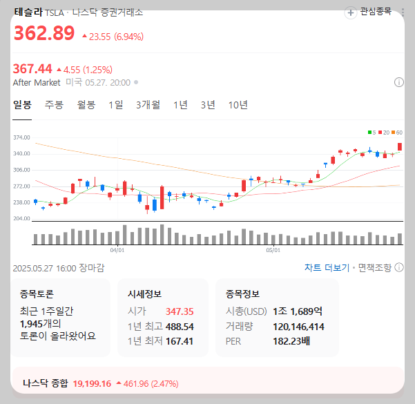The width and height of the screenshot is (415, 404).
Task: Click the 나스닥 증권거래소 exchange label
Action: tap(108, 12)
